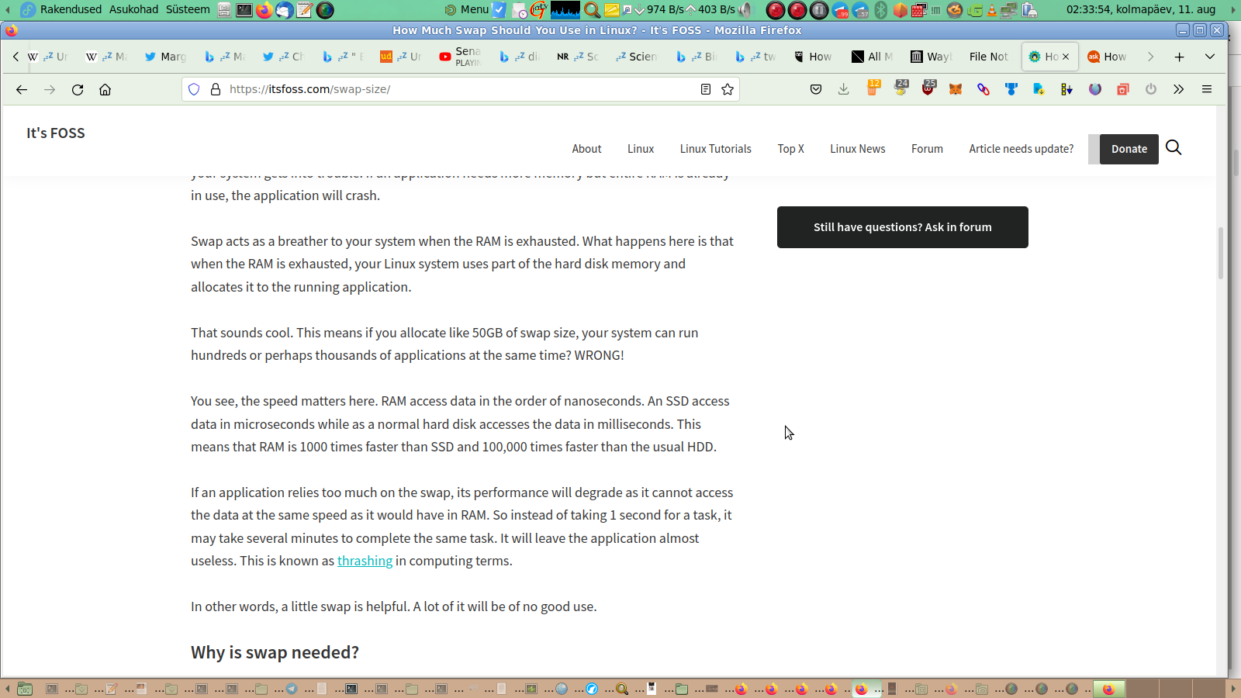Open the MetaMask fox extension
Screen dimensions: 1241x698
pyautogui.click(x=956, y=89)
